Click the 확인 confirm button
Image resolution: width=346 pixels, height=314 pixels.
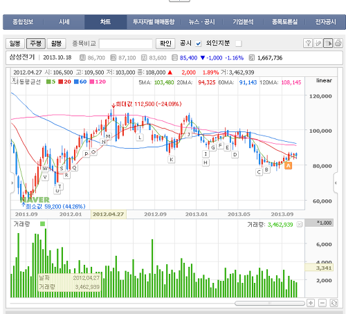[165, 44]
